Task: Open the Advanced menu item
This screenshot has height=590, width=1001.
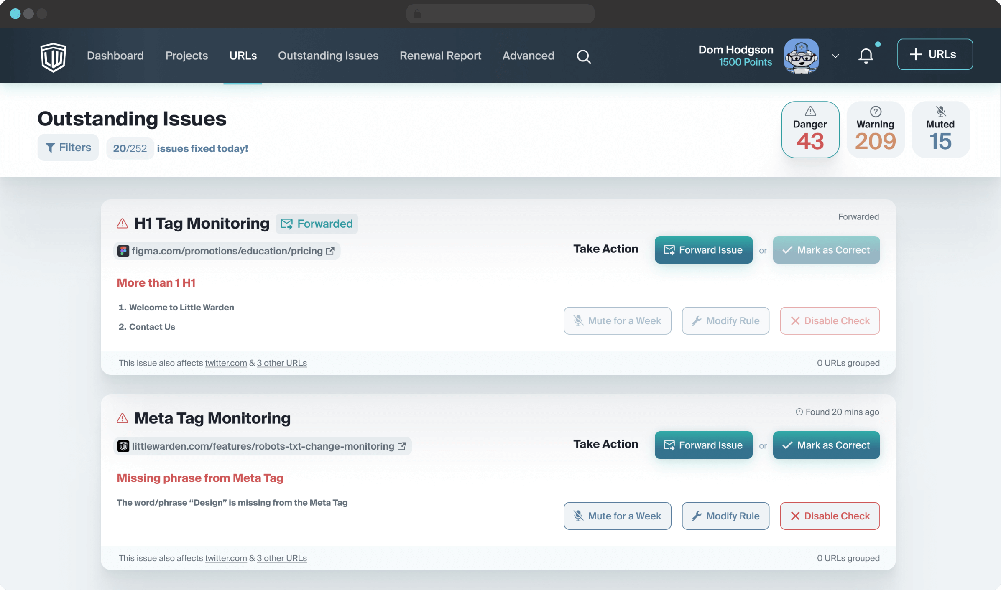Action: (x=528, y=56)
